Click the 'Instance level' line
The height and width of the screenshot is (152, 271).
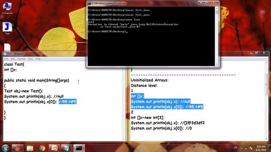[x=144, y=85]
